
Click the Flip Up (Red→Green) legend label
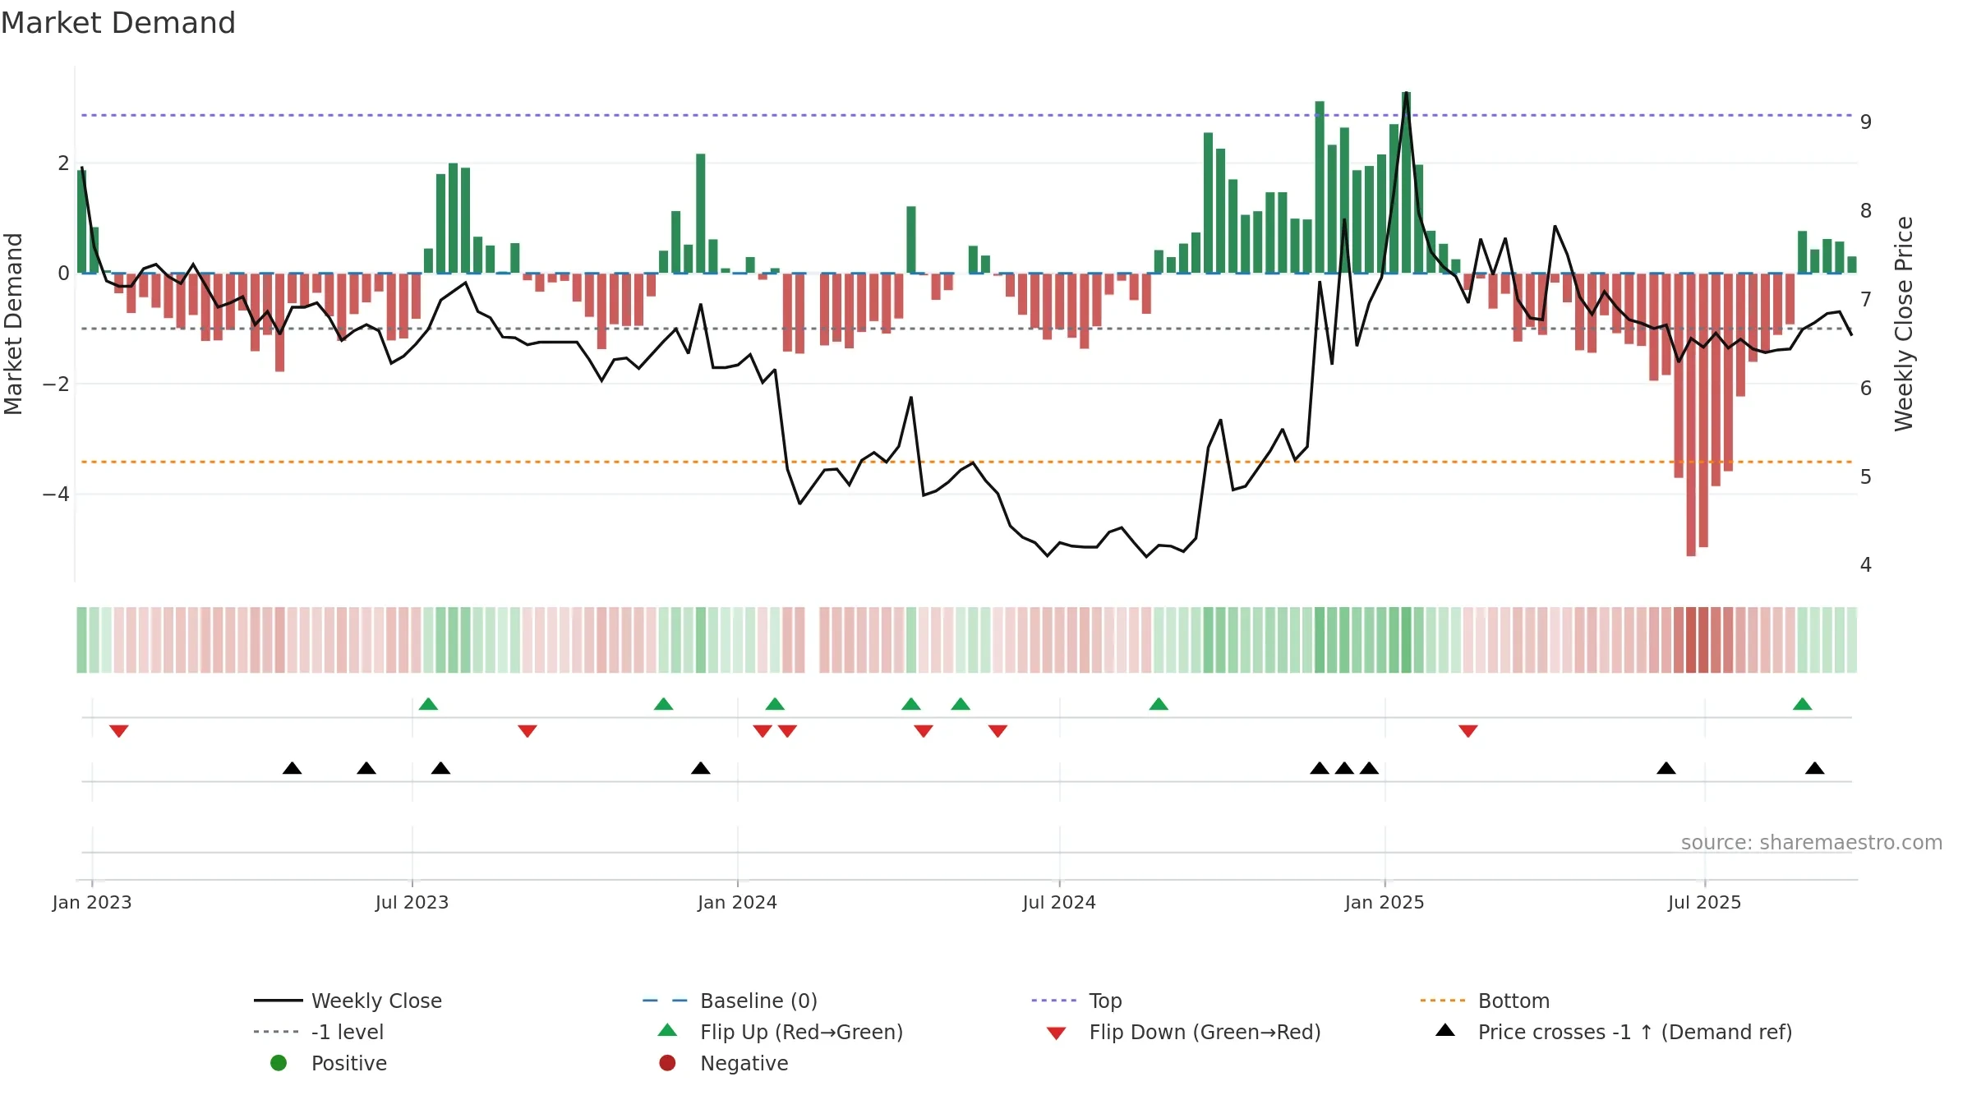[801, 1032]
